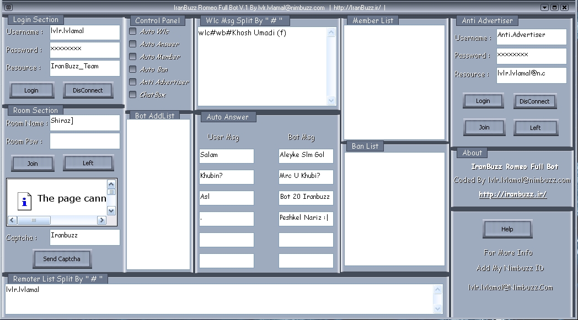
Task: Click the Bot AddList box
Action: click(158, 194)
